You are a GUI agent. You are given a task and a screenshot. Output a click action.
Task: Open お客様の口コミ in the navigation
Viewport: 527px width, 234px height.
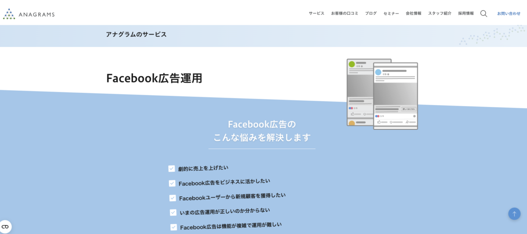pos(344,14)
